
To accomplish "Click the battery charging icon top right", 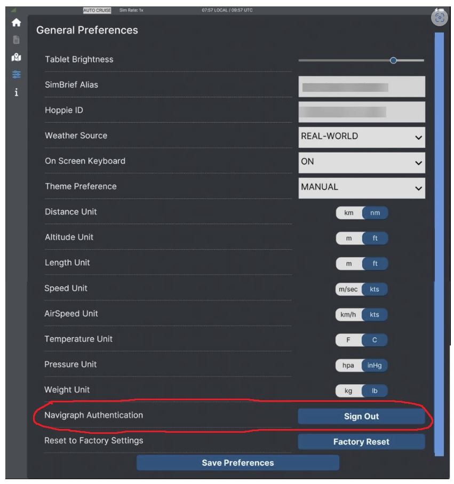I will (x=439, y=10).
